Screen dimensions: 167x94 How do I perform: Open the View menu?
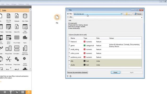[8, 4]
